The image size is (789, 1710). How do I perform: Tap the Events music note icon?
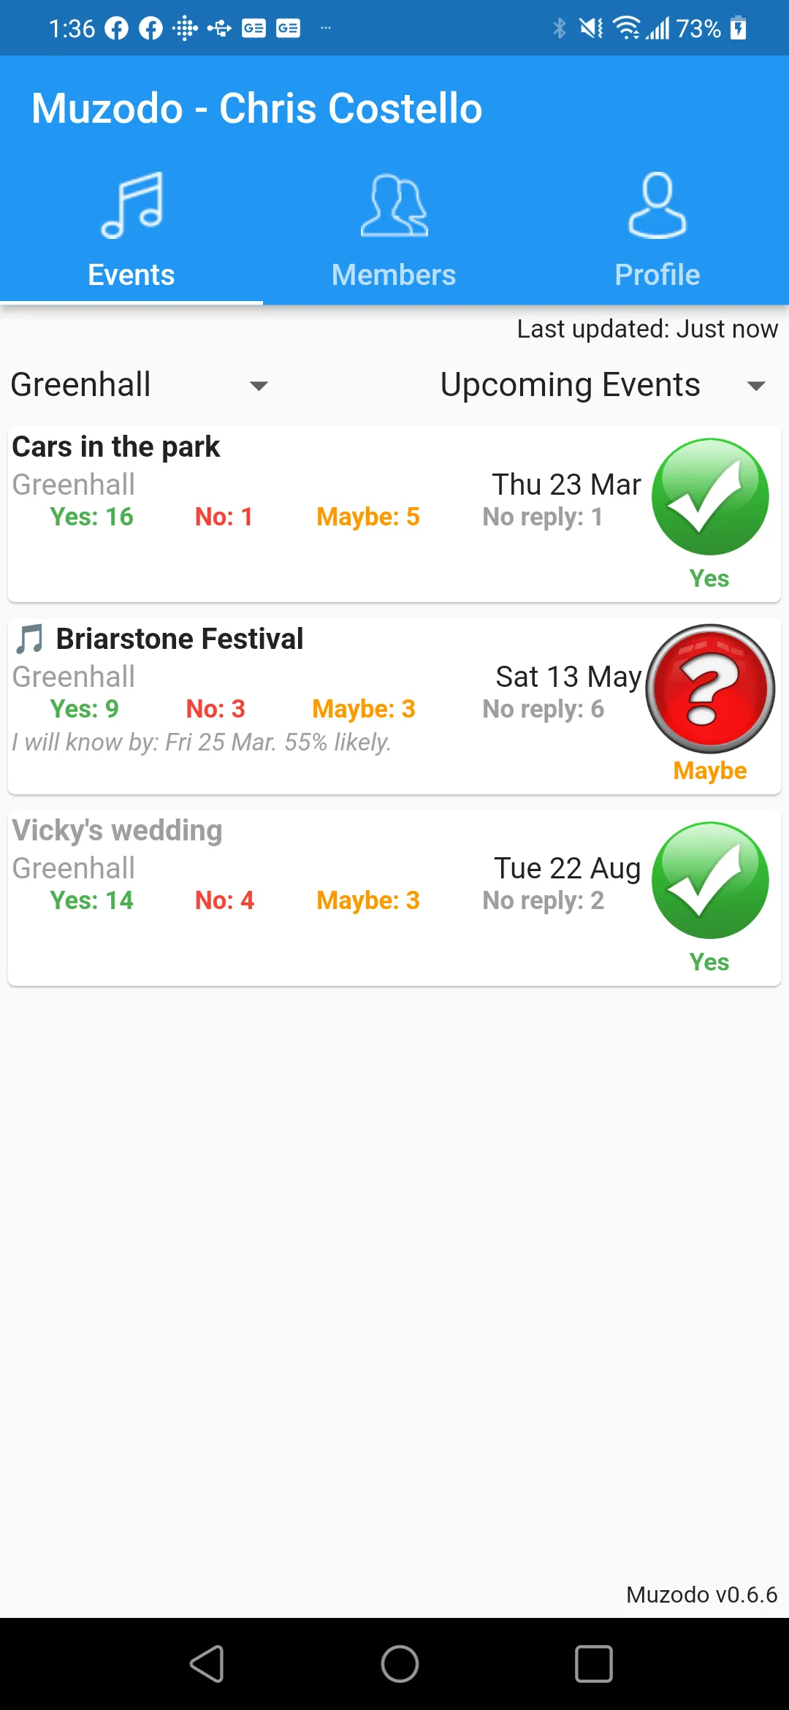[x=131, y=205]
